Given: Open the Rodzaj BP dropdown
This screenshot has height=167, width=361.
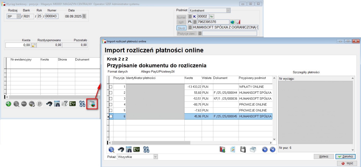Looking at the screenshot, I should [x=18, y=16].
